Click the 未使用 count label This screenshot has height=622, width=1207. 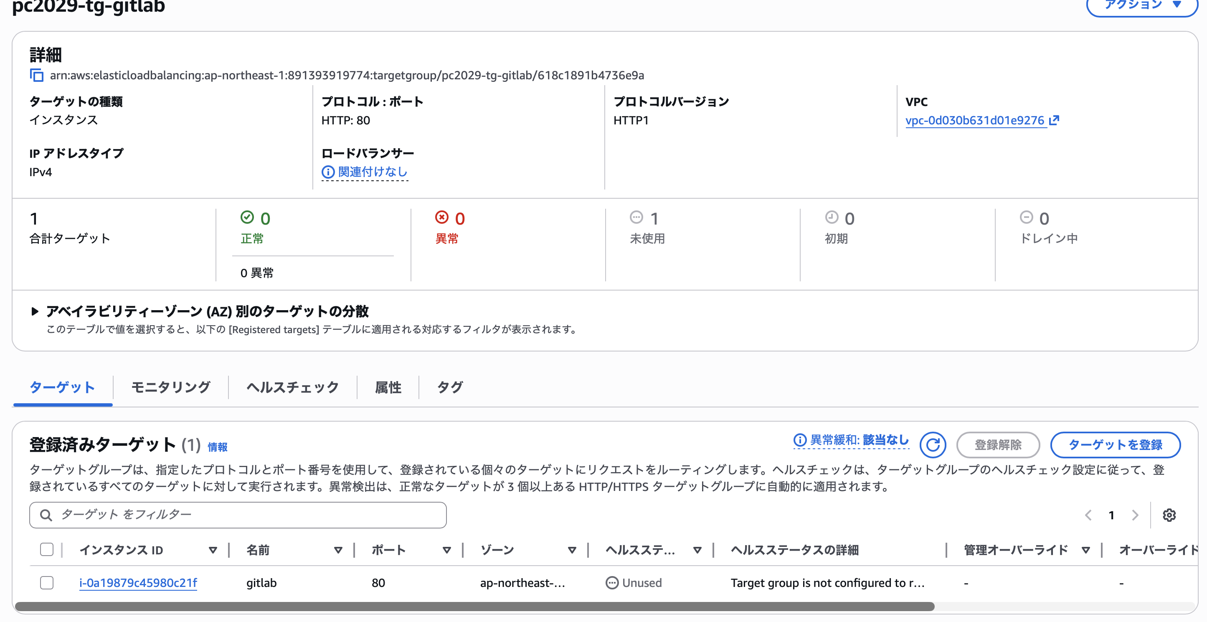pos(647,239)
